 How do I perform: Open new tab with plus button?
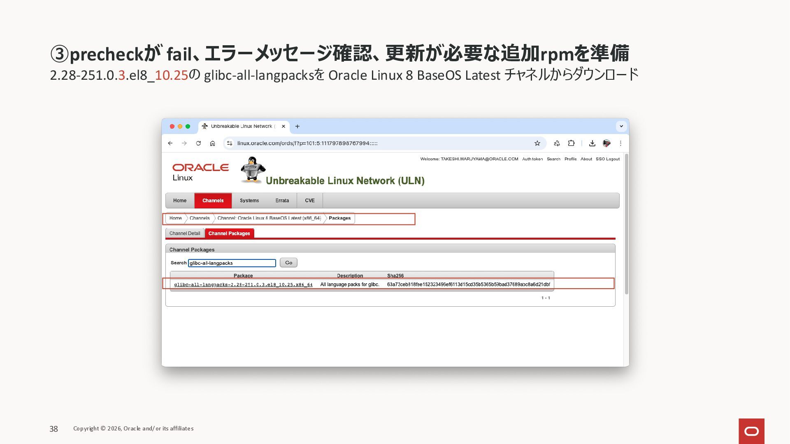tap(297, 126)
